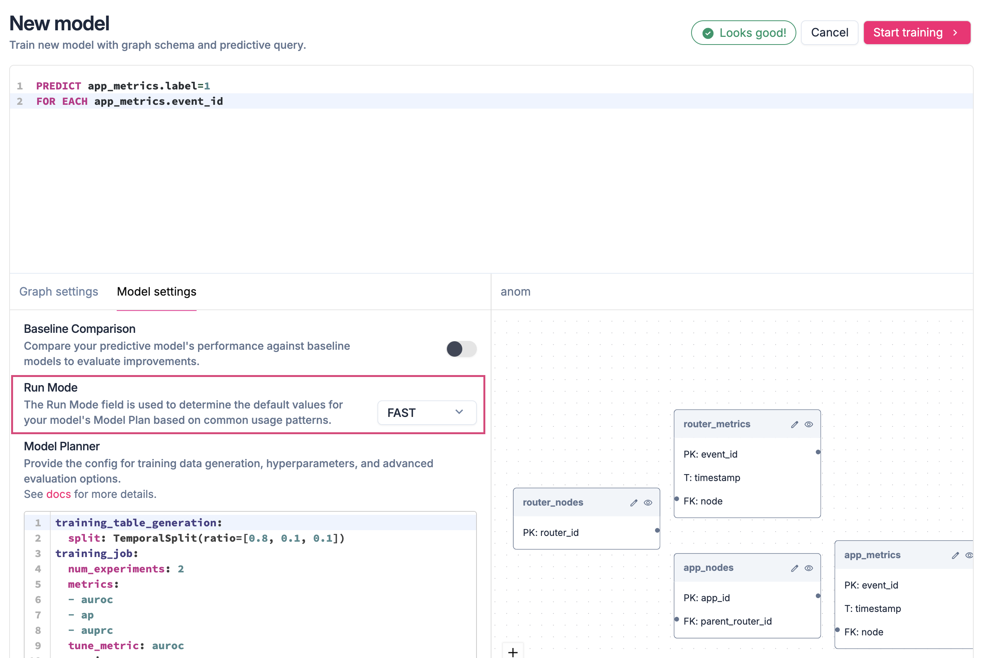Click the connector dot beside PK: router_id
The width and height of the screenshot is (986, 658).
click(x=657, y=531)
